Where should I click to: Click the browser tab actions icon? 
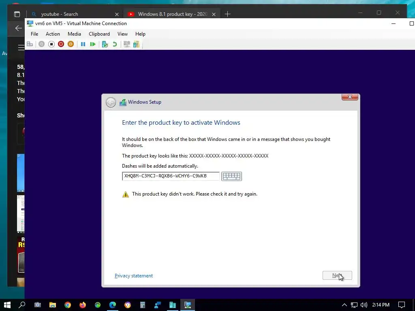(x=17, y=14)
